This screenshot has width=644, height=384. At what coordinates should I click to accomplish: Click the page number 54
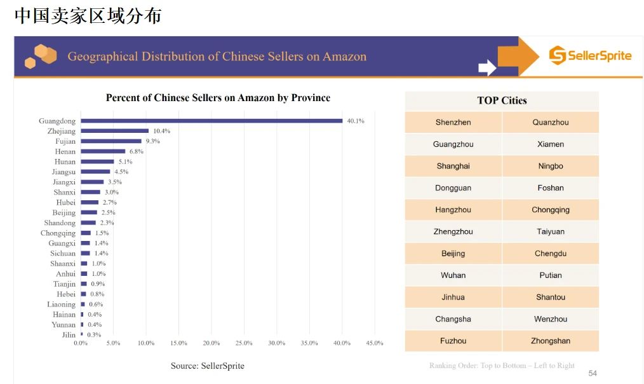(593, 373)
